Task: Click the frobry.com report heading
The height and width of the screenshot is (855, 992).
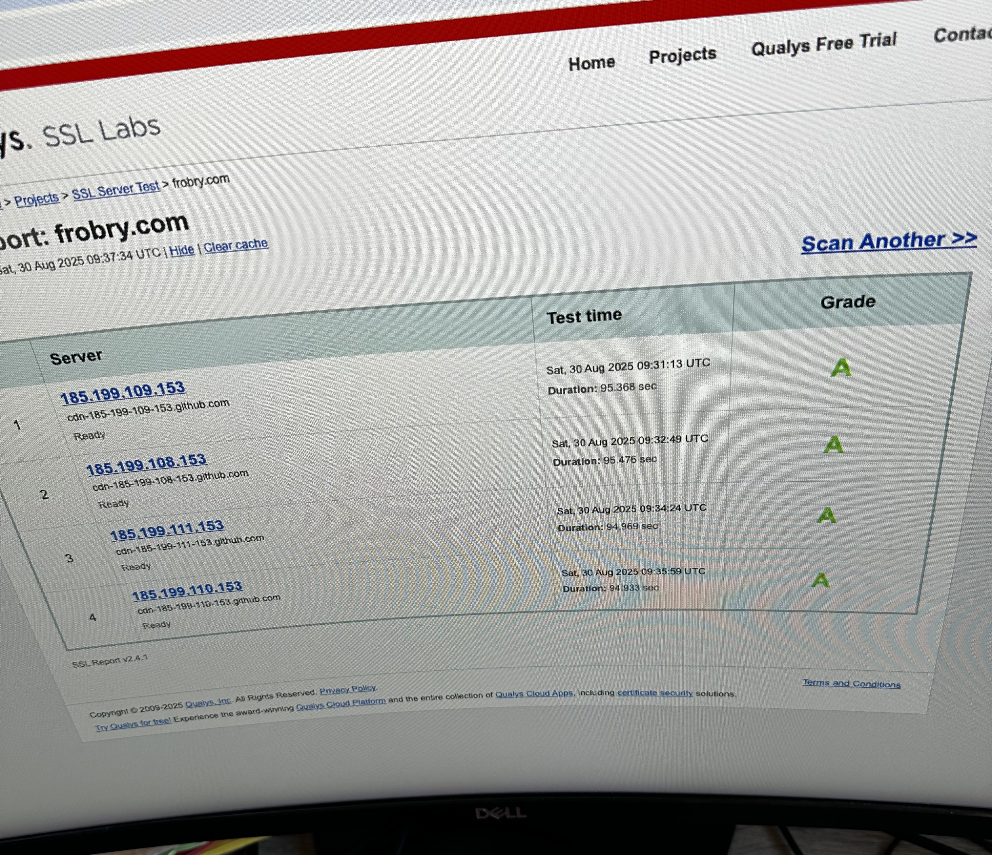Action: click(x=122, y=228)
